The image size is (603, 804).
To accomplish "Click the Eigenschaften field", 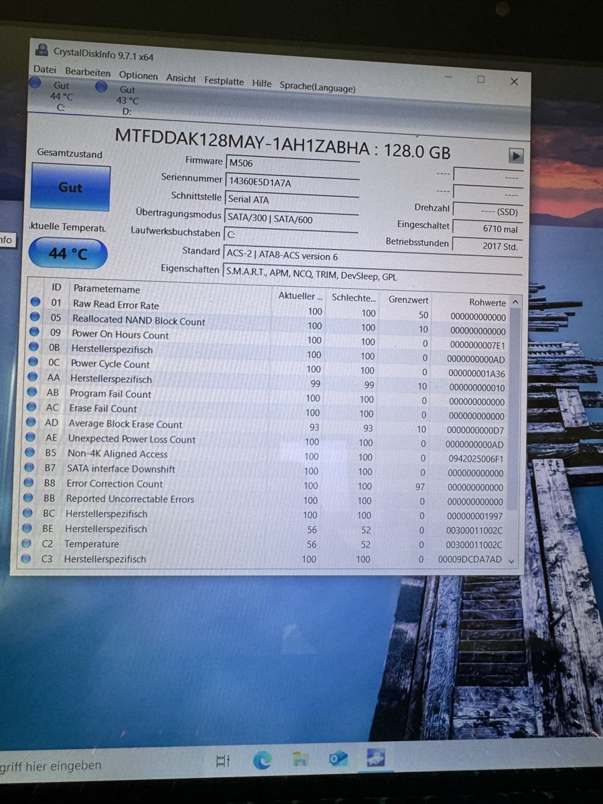I will (372, 275).
